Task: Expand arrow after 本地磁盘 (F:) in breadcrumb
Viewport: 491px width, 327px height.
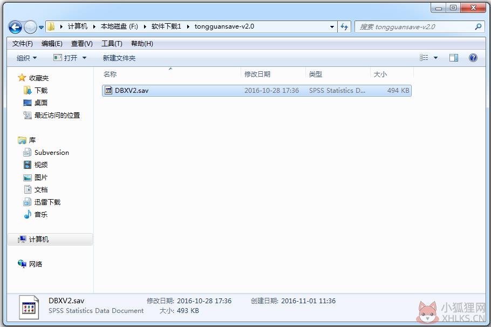Action: coord(145,26)
